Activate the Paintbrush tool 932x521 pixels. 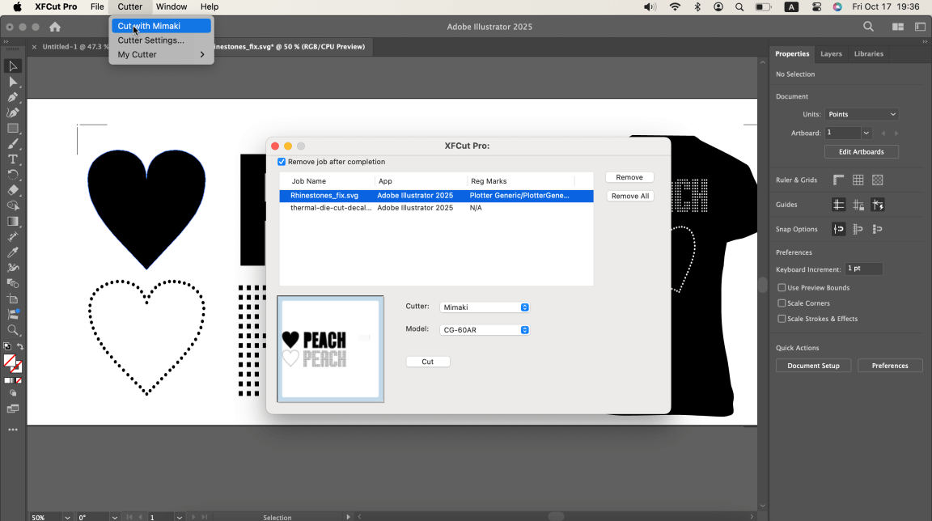(x=12, y=144)
